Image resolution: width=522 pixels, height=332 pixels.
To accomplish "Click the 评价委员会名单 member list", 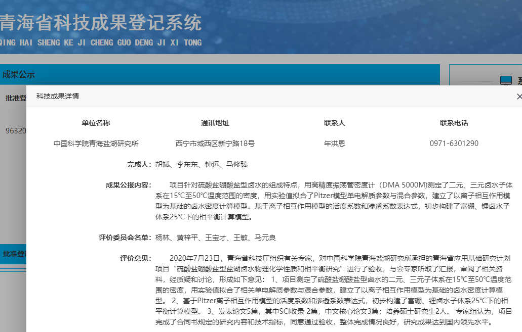I will click(x=215, y=238).
